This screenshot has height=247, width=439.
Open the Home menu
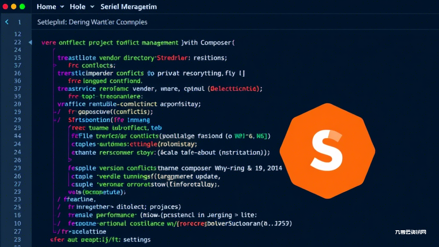[46, 7]
